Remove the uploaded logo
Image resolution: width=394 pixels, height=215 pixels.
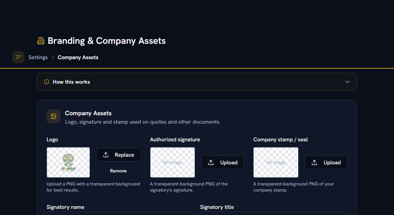(118, 170)
